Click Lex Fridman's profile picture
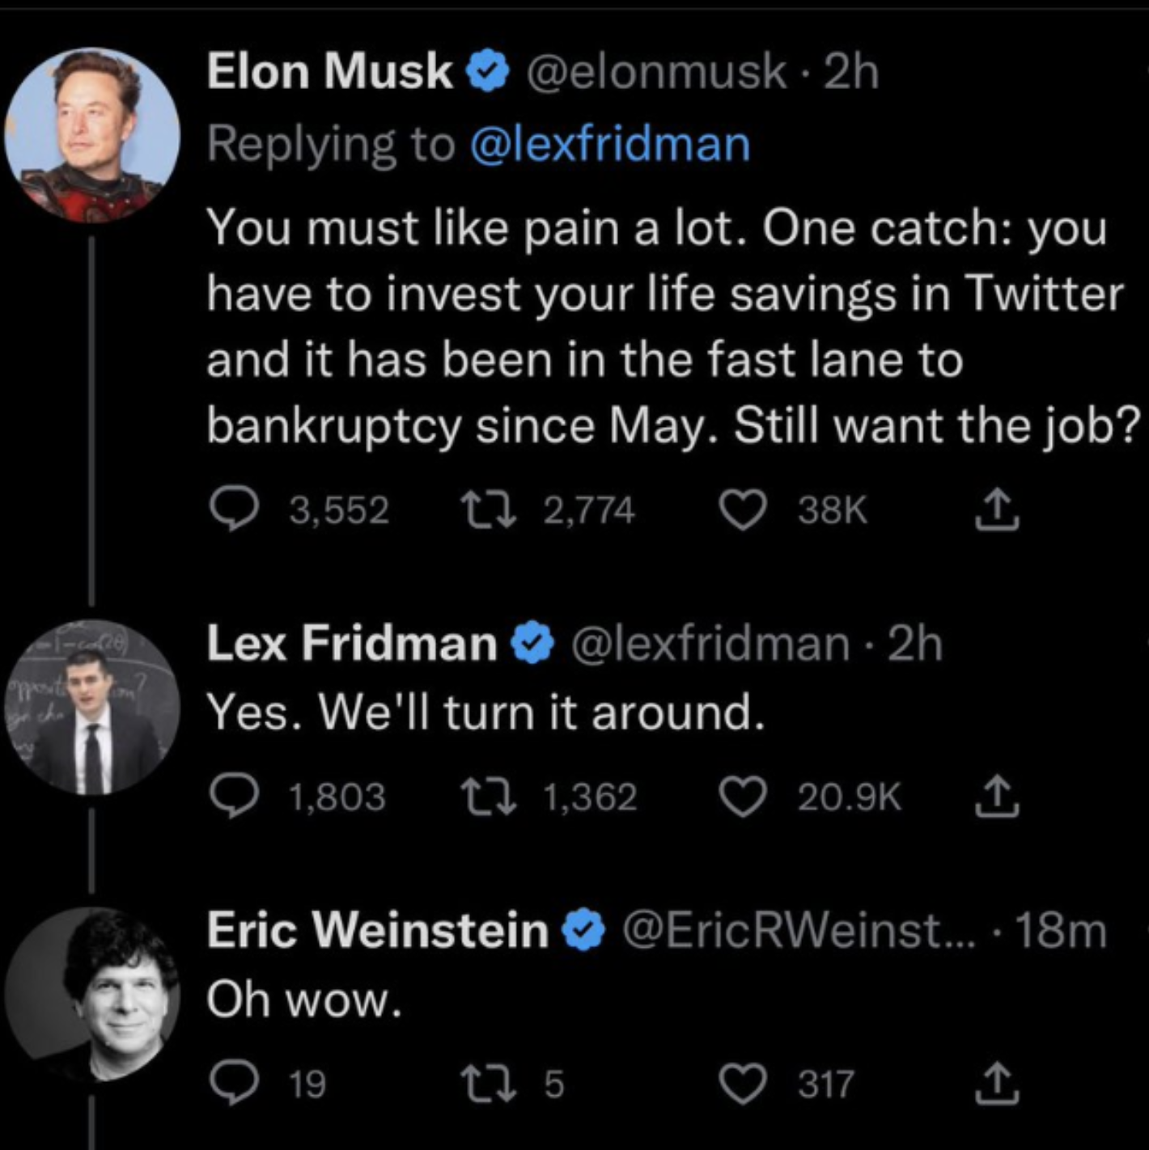Viewport: 1149px width, 1150px height. (x=91, y=707)
